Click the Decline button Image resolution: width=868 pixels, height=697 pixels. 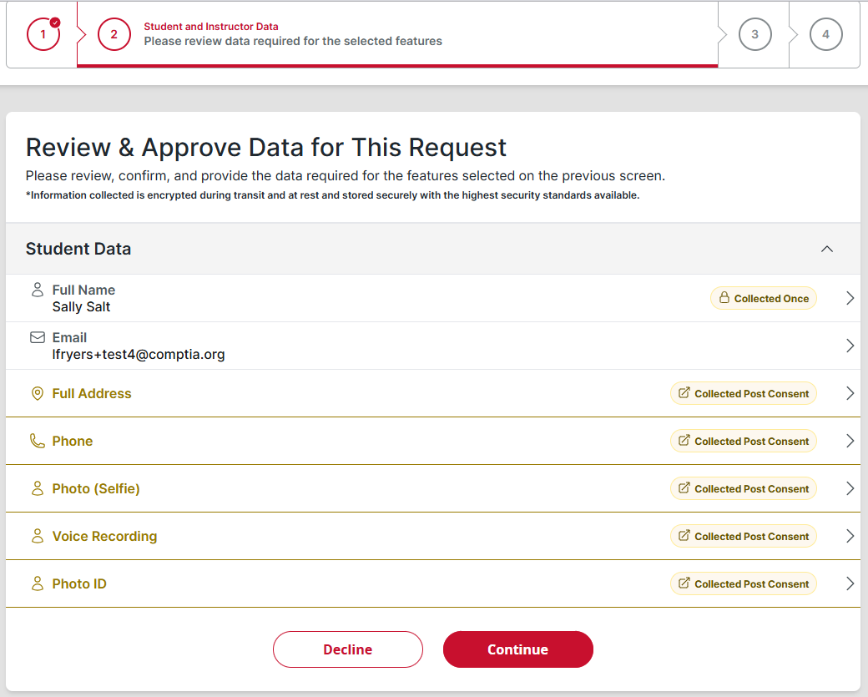pyautogui.click(x=348, y=649)
